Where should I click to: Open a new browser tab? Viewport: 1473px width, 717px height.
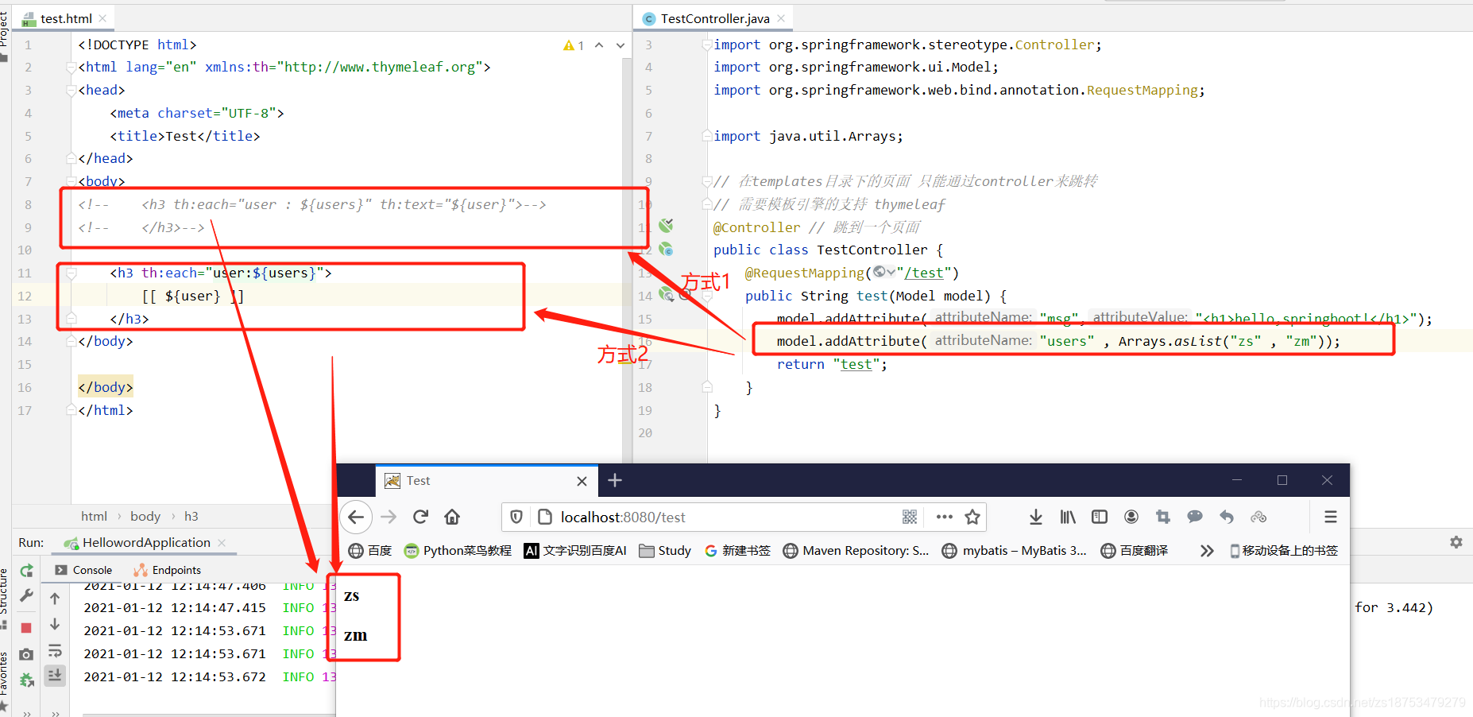point(615,480)
